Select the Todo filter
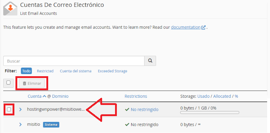Screen dimensions: 270x133 [x=26, y=71]
